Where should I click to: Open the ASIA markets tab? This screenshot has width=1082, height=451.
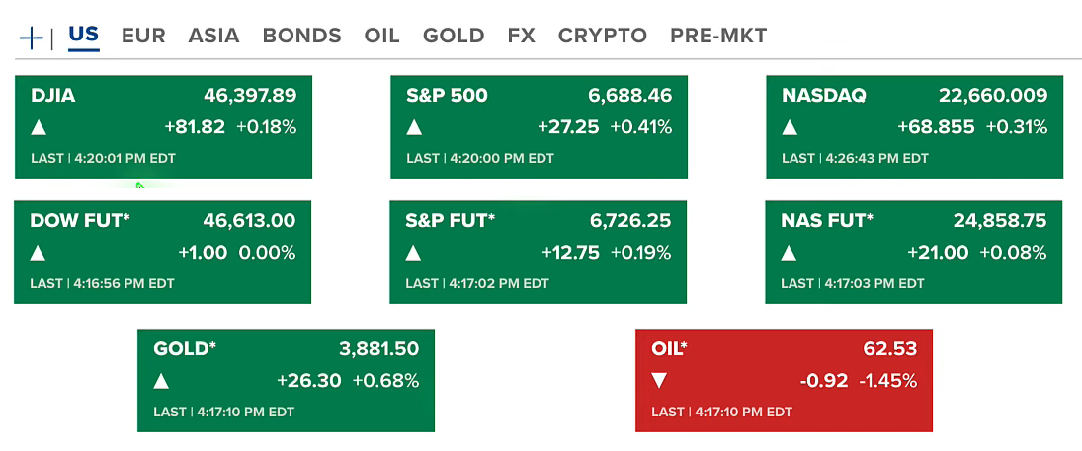click(213, 36)
